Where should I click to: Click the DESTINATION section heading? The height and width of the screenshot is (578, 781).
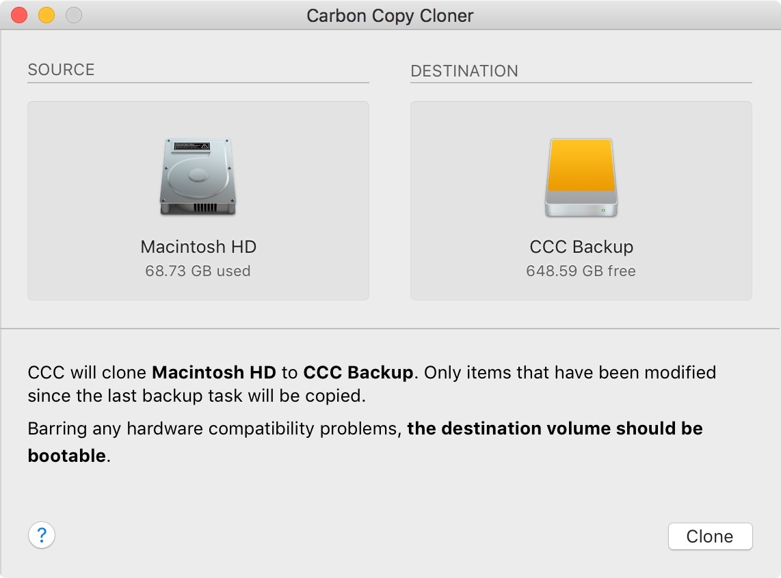[464, 71]
